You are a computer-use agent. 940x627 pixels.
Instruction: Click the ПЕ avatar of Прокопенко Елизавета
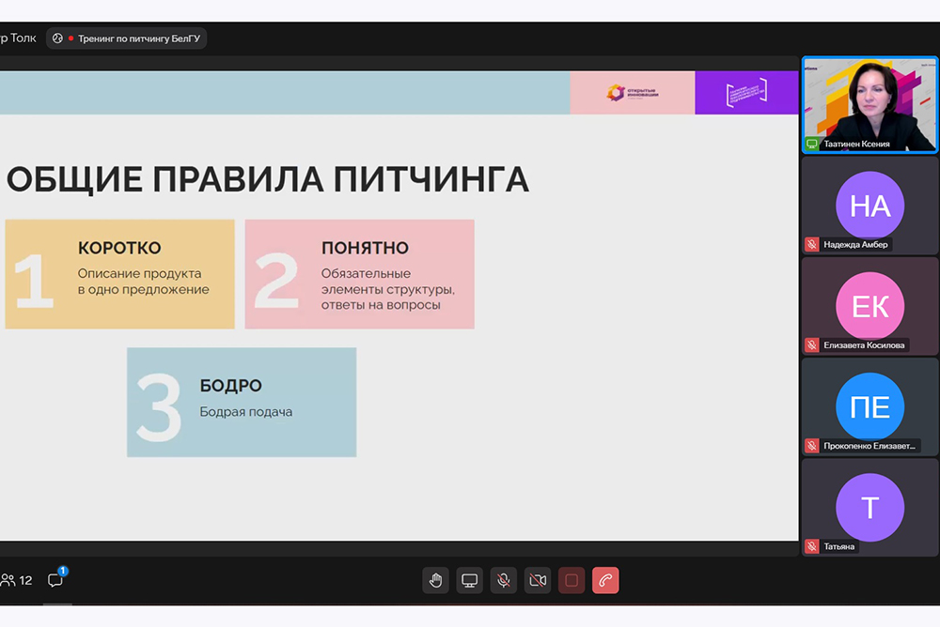click(869, 406)
